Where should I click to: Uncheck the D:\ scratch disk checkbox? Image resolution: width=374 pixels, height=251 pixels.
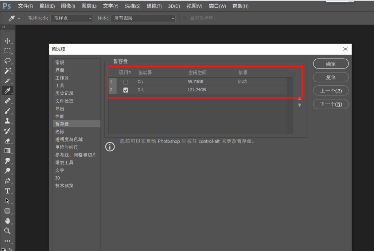click(126, 90)
